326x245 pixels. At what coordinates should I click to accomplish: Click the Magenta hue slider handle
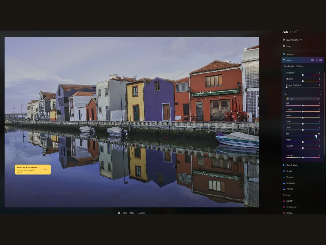coord(303,148)
